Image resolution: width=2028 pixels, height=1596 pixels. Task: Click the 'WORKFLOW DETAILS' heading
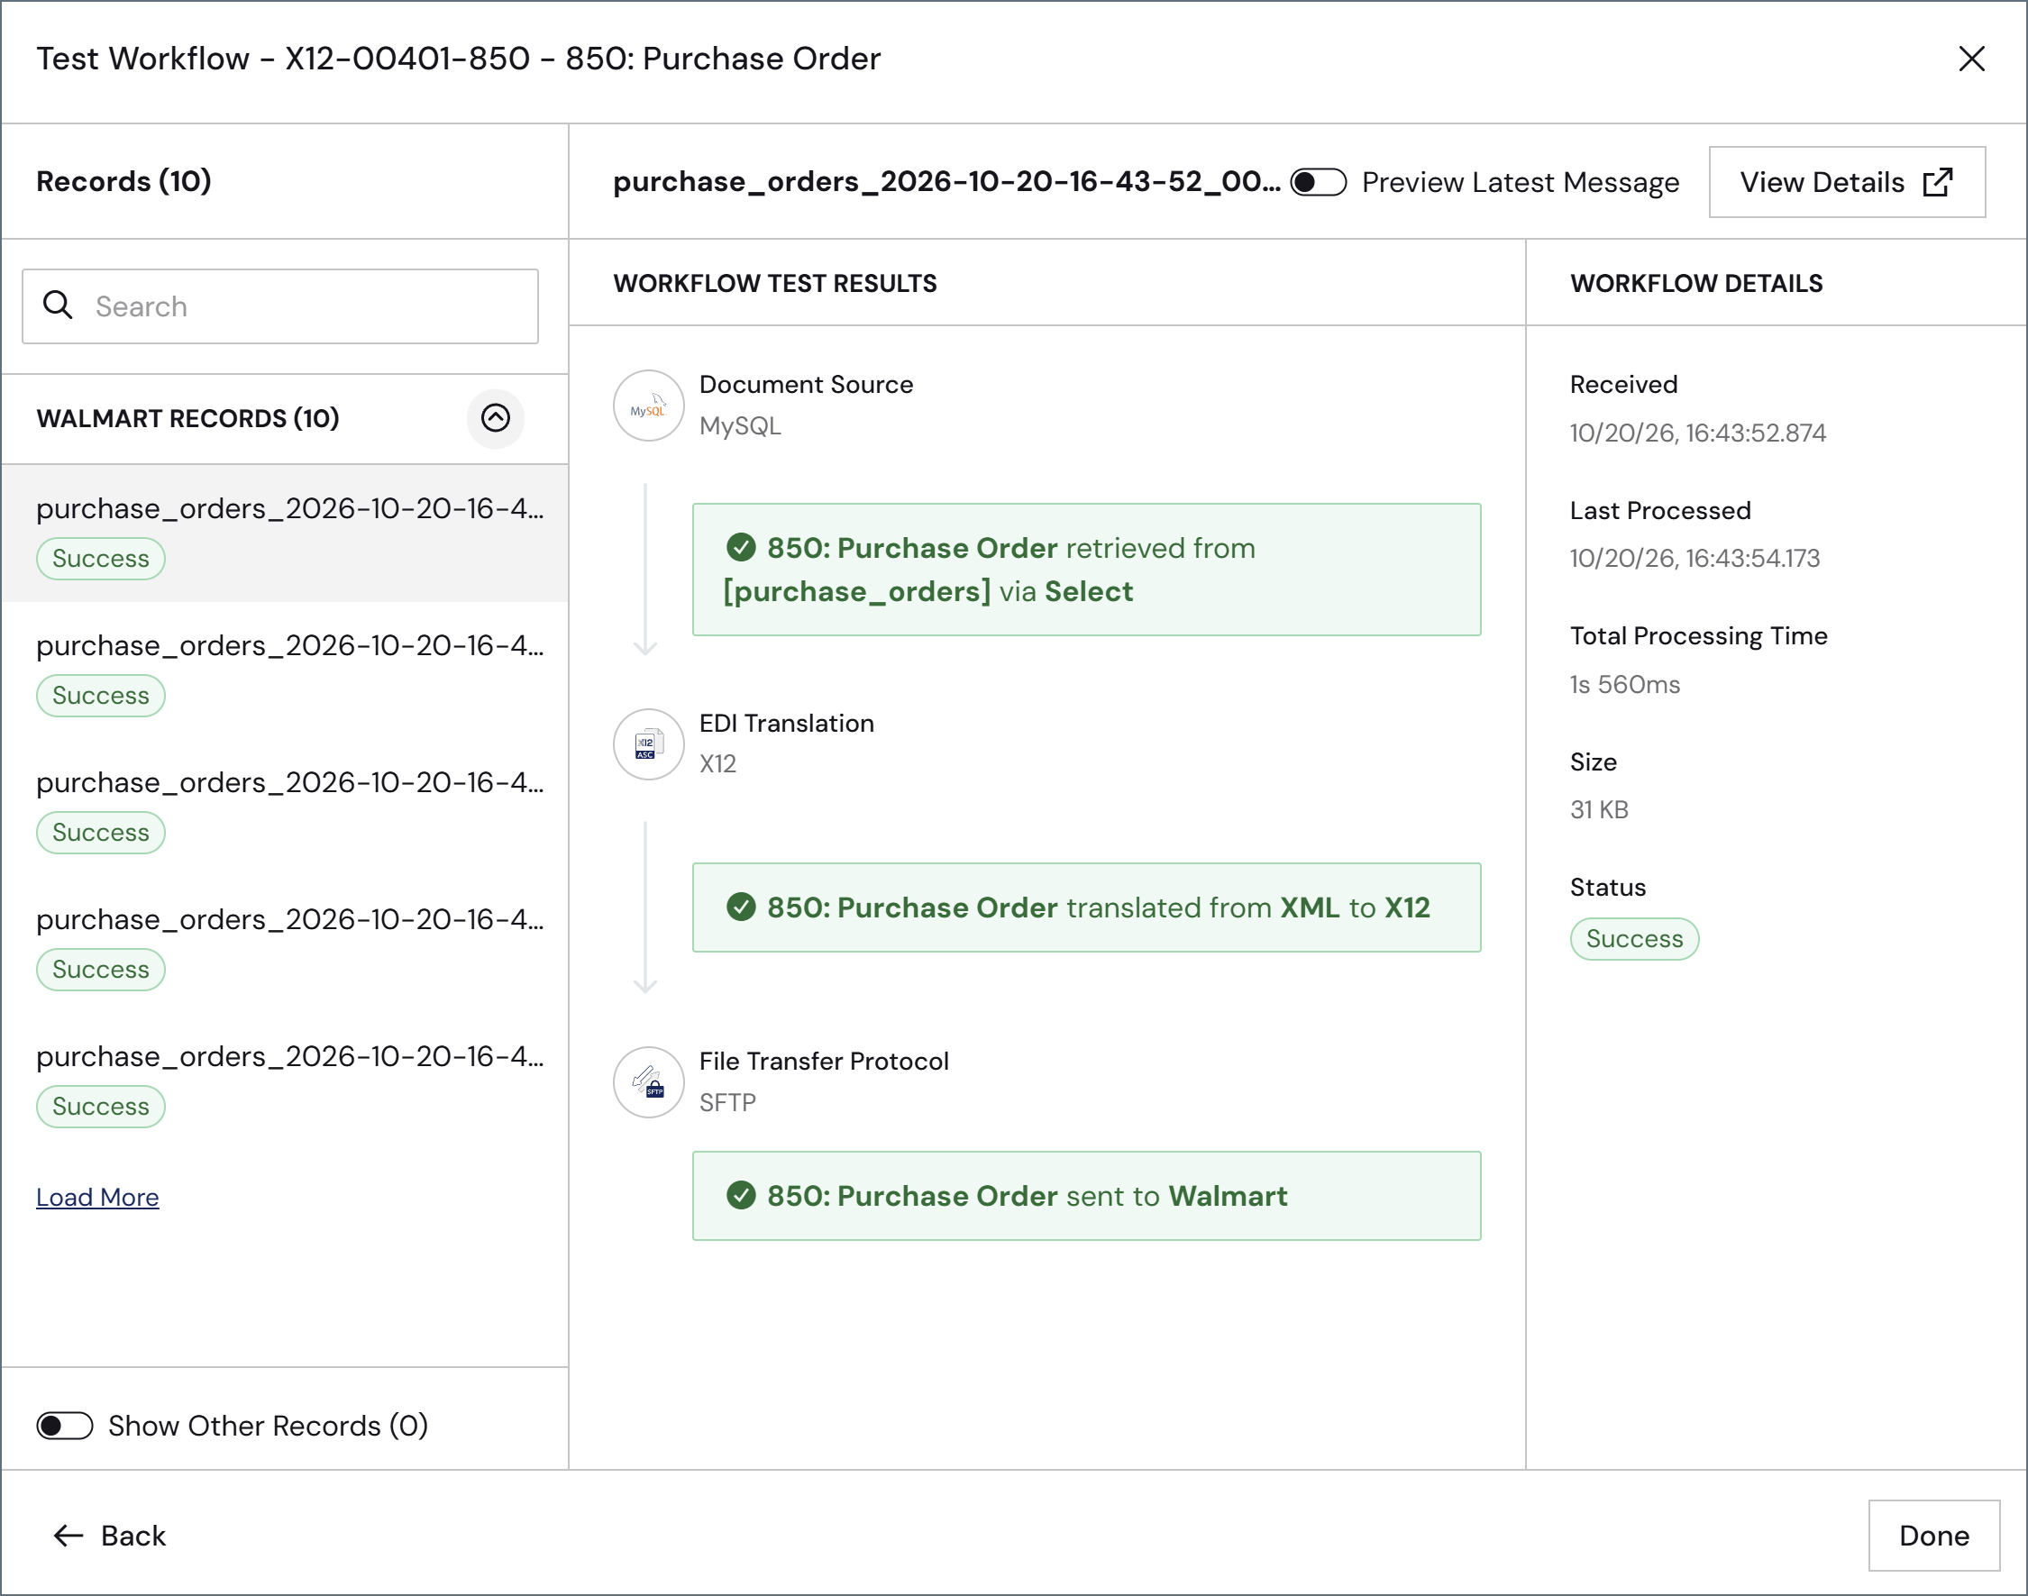pos(1696,283)
